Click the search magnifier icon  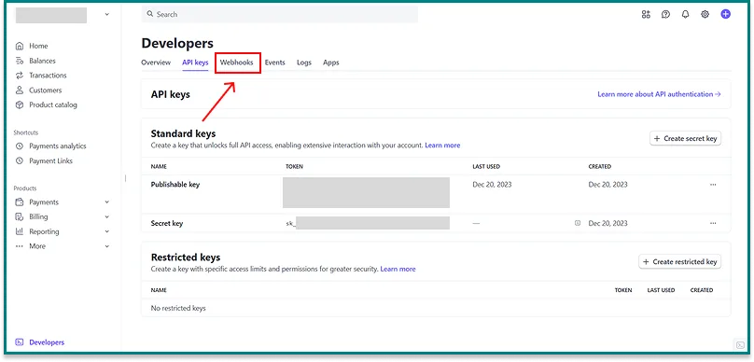click(x=150, y=14)
